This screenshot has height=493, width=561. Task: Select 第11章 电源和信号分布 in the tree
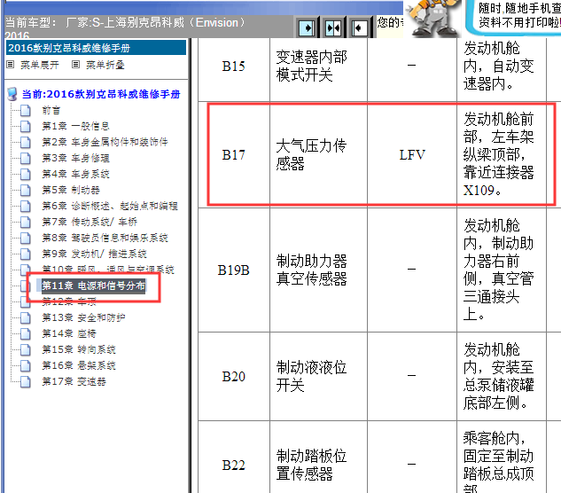93,286
